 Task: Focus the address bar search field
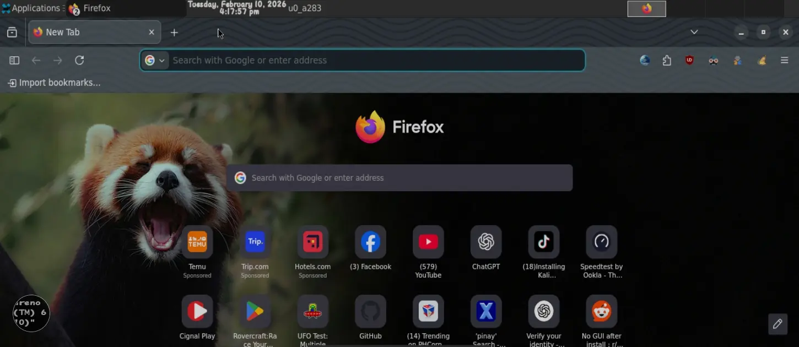[363, 61]
